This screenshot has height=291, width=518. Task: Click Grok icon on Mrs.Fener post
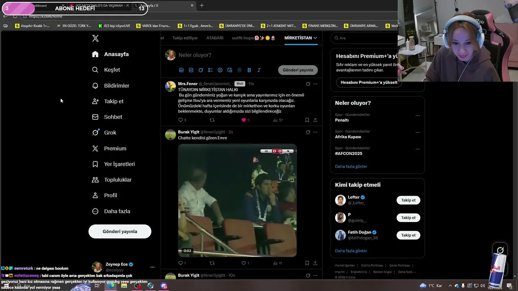(x=308, y=84)
